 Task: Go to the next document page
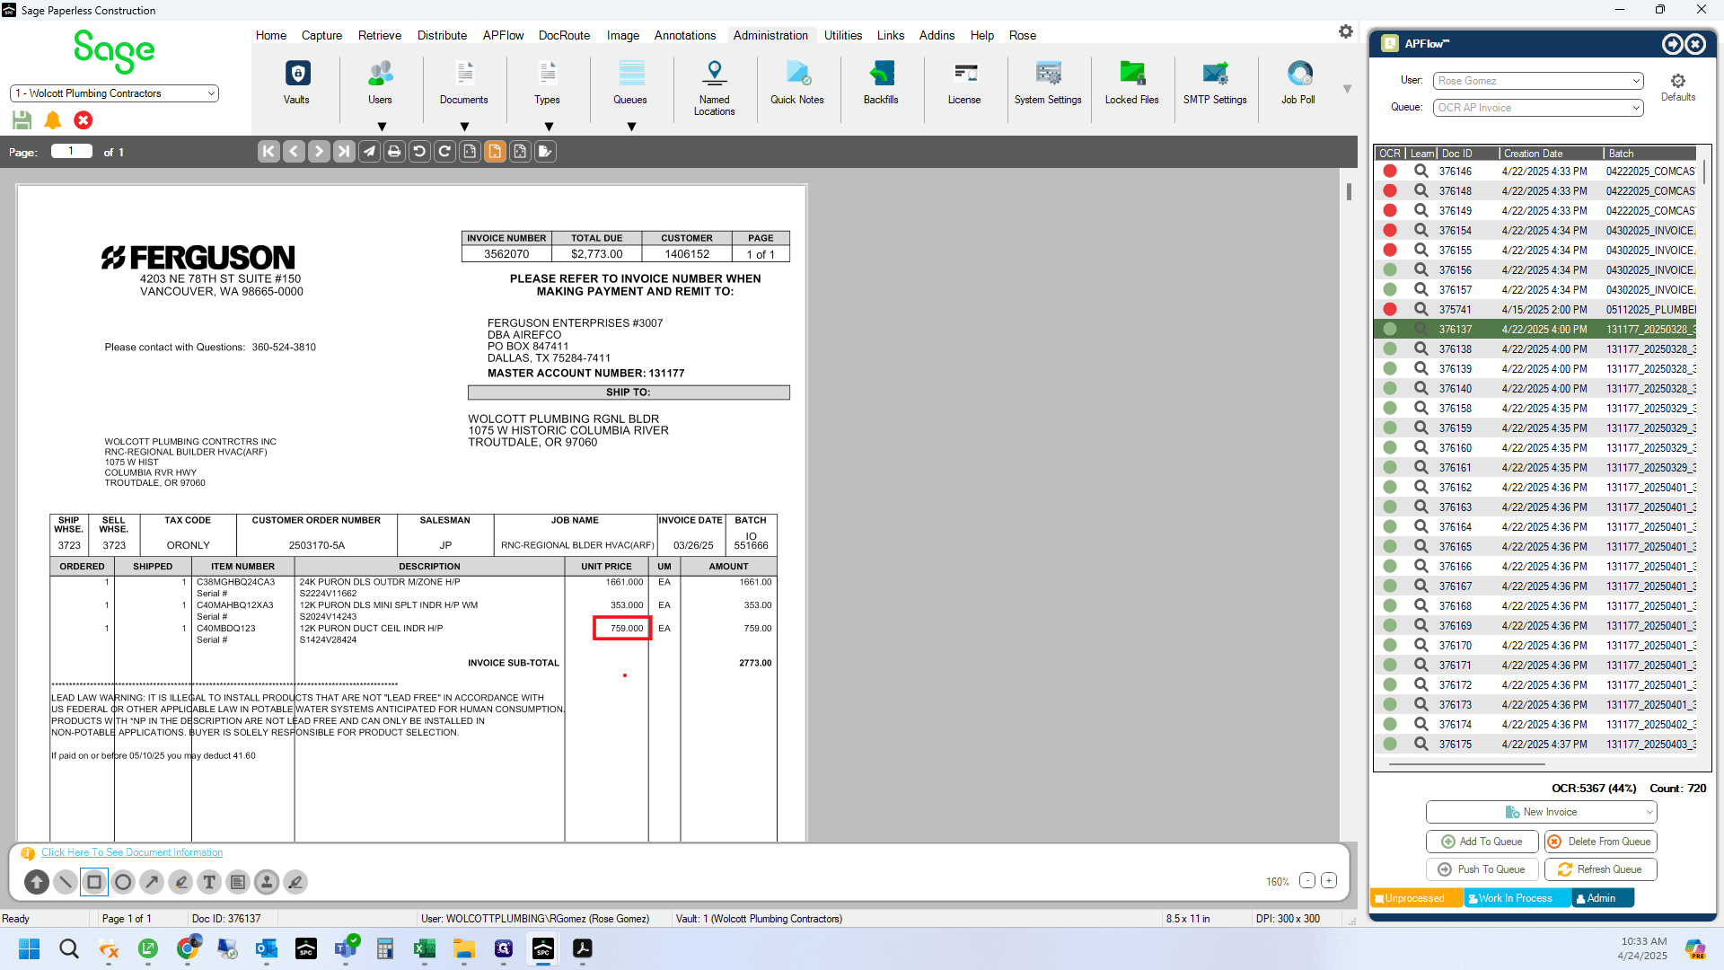[x=319, y=152]
